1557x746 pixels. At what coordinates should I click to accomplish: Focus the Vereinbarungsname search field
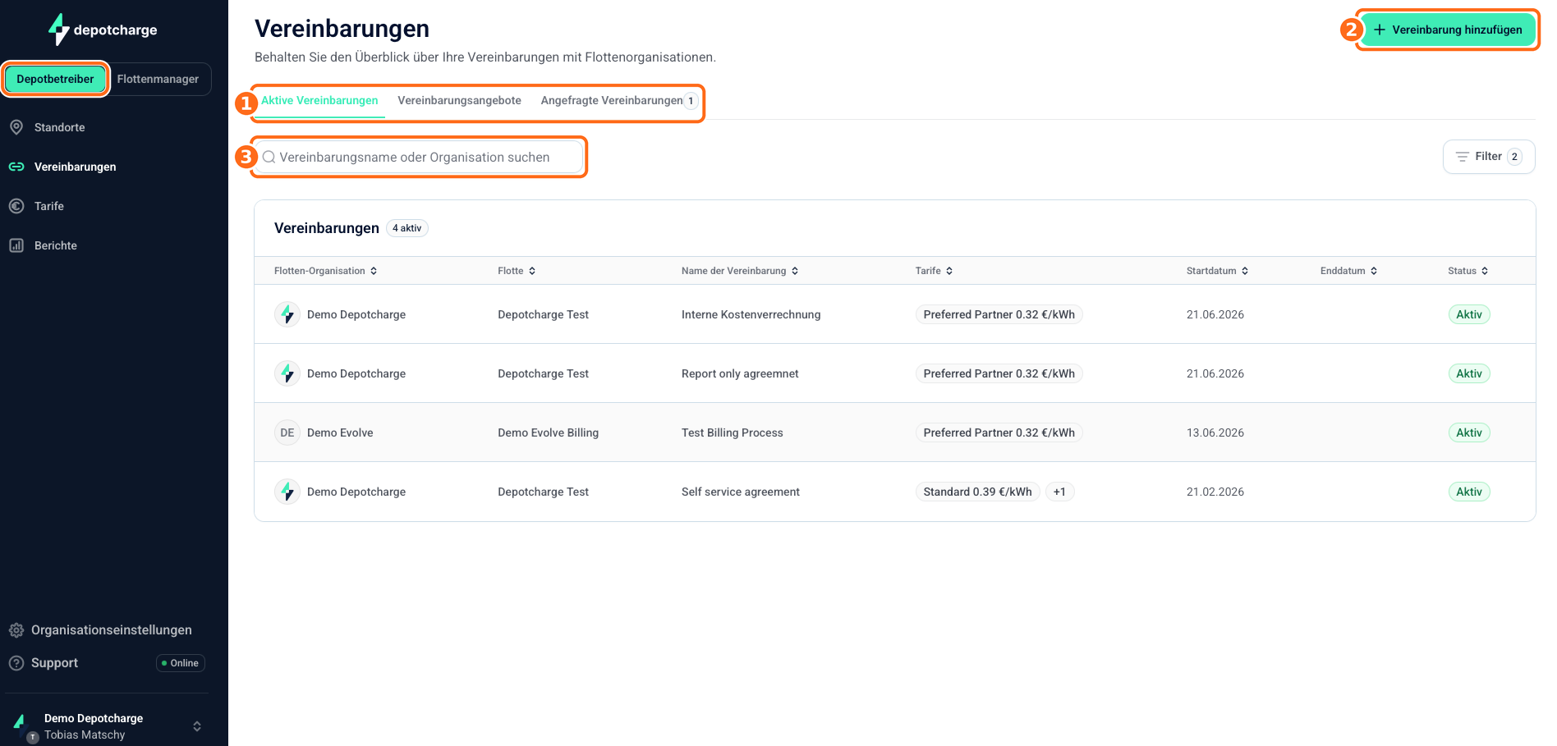coord(419,157)
